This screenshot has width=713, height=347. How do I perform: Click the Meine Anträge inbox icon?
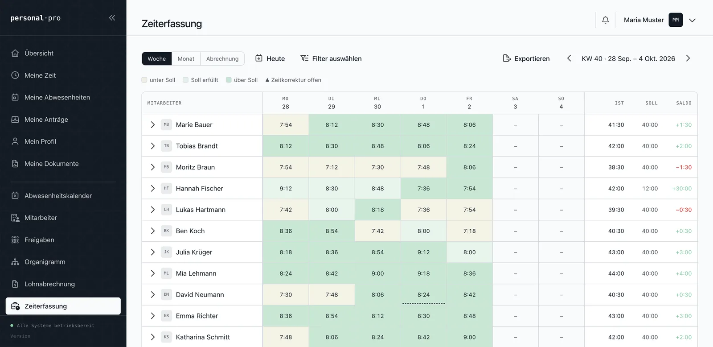pos(15,120)
